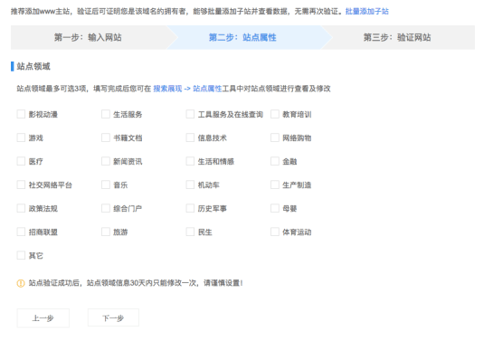Enable the 机动车 checkbox
493x341 pixels.
point(190,185)
